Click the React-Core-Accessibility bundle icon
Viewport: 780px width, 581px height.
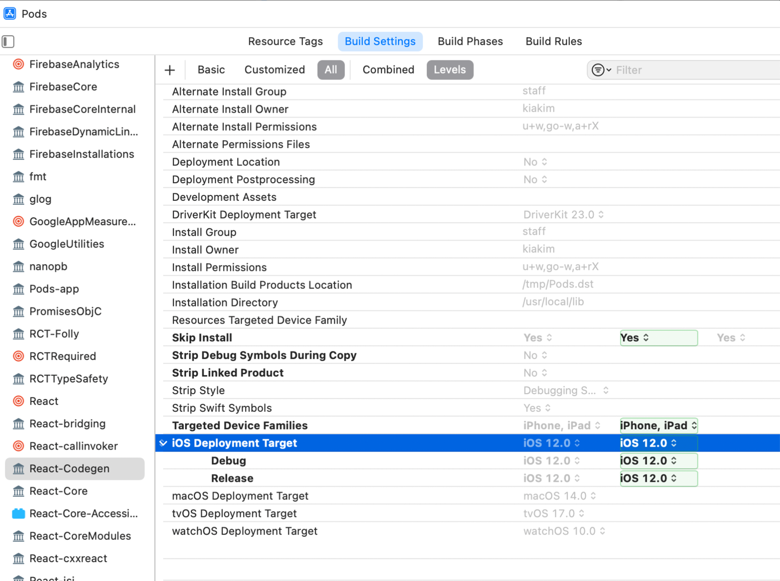click(x=19, y=513)
